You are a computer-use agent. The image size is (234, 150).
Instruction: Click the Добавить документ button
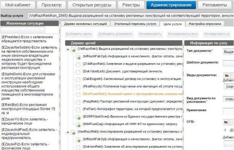pos(115,34)
